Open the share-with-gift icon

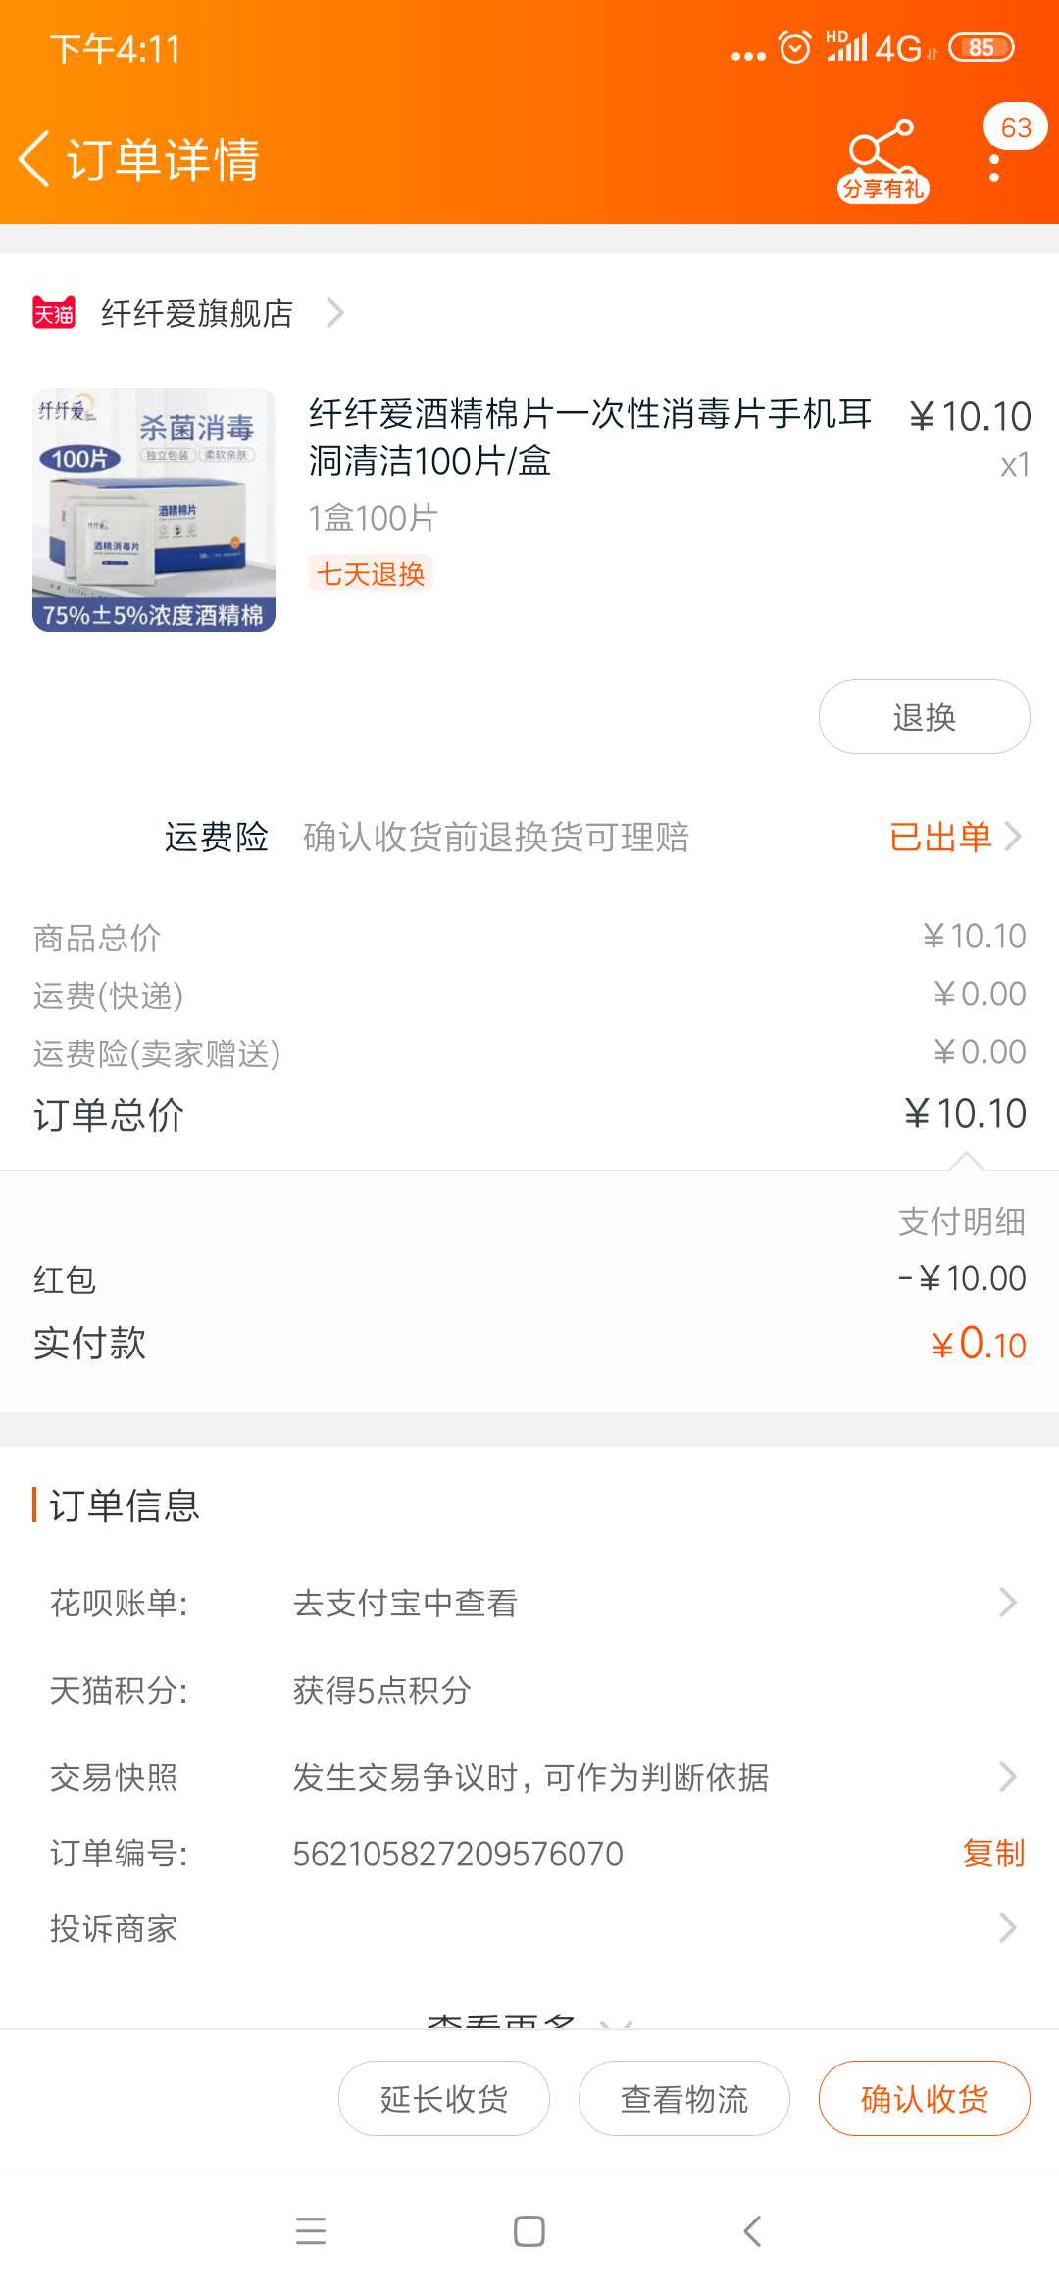pos(882,159)
